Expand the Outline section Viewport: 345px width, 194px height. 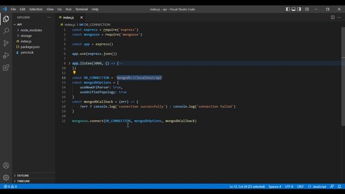click(x=33, y=176)
